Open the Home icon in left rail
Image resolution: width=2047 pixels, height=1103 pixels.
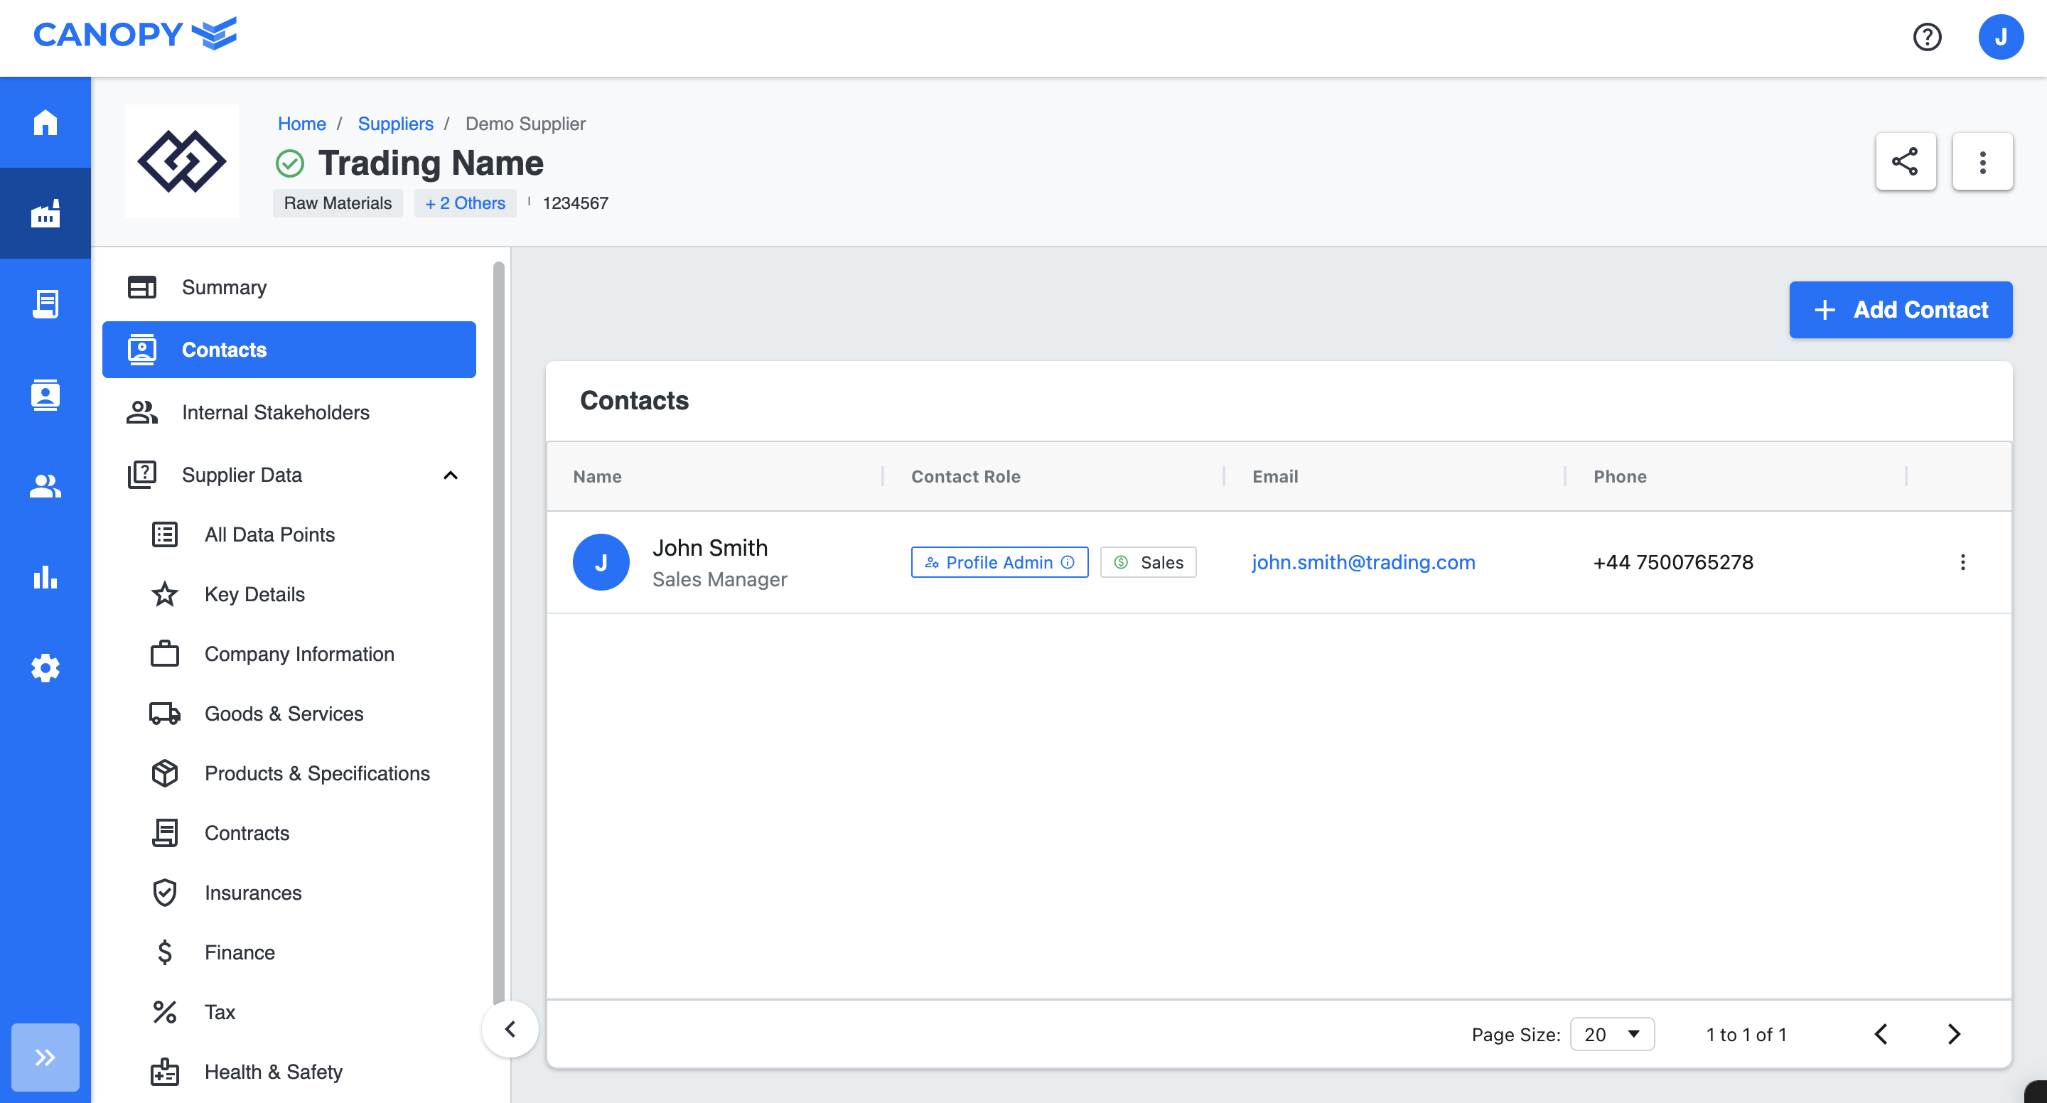click(x=45, y=122)
